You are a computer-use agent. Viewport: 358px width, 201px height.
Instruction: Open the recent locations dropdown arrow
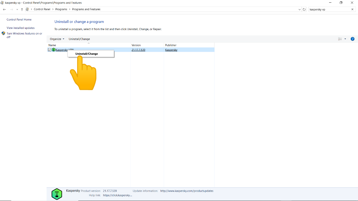click(x=17, y=10)
